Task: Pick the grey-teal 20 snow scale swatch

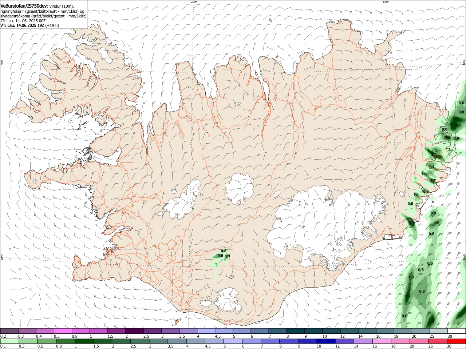Action: pyautogui.click(x=421, y=331)
